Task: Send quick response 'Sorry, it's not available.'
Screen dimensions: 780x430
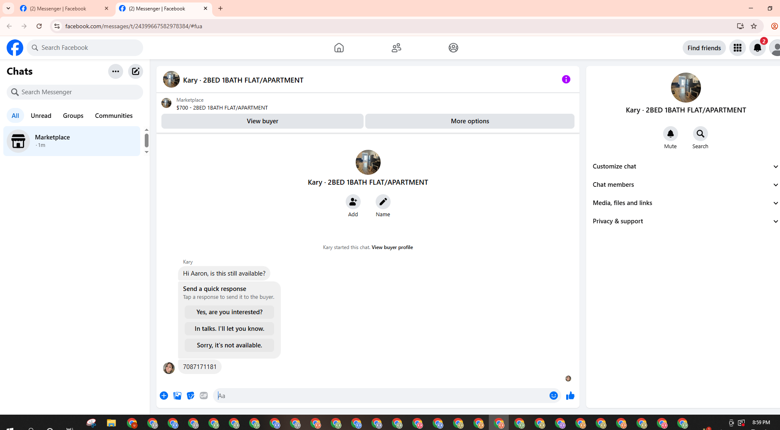Action: pos(230,345)
